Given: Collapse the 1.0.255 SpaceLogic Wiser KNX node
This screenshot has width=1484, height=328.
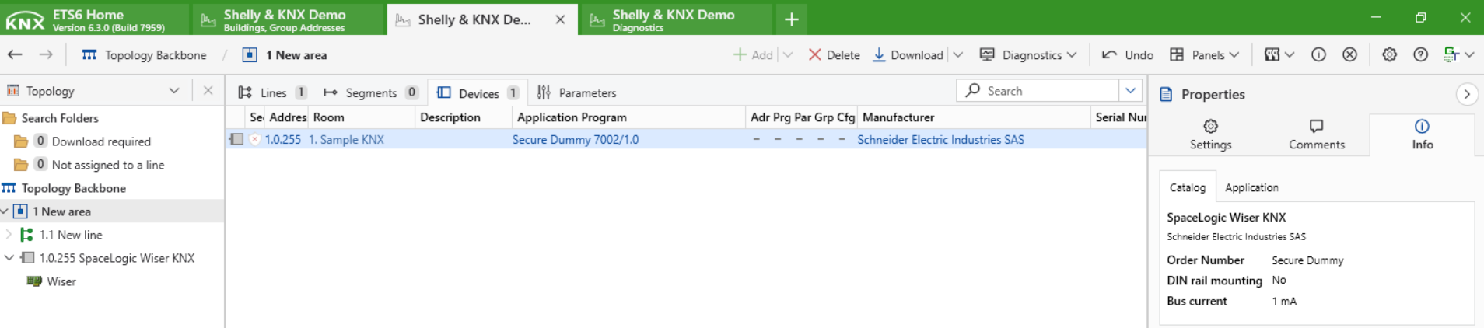Looking at the screenshot, I should click(x=9, y=258).
